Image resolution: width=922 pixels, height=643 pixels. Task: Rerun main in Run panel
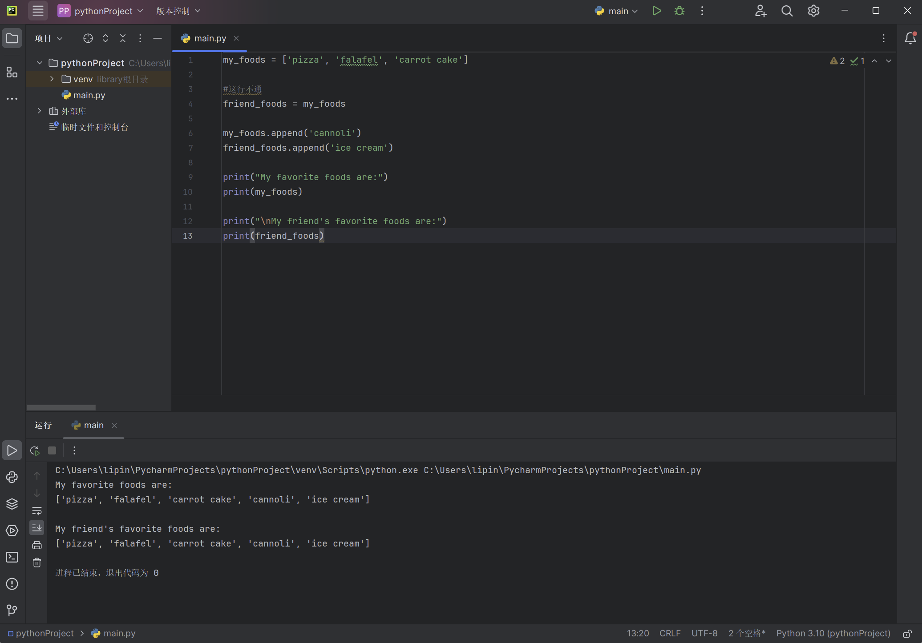pos(35,450)
